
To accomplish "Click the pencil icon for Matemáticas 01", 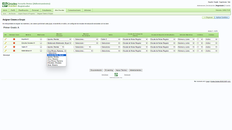I will point(5,51).
